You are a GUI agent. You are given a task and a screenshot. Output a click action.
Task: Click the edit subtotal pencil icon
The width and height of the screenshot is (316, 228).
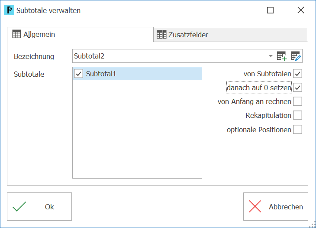(296, 56)
